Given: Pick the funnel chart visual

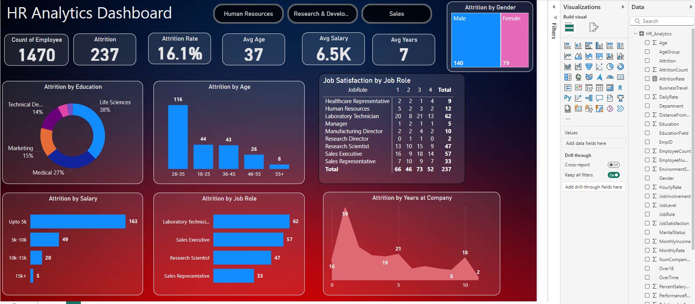Looking at the screenshot, I should point(589,67).
